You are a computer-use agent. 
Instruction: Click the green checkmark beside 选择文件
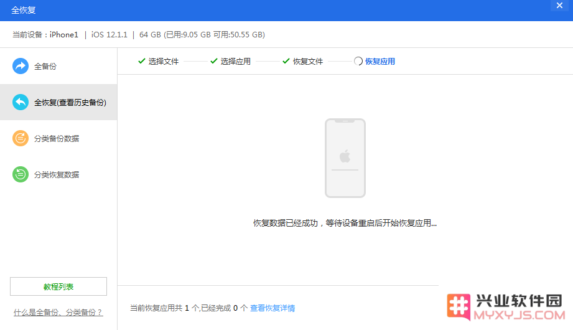pyautogui.click(x=142, y=61)
